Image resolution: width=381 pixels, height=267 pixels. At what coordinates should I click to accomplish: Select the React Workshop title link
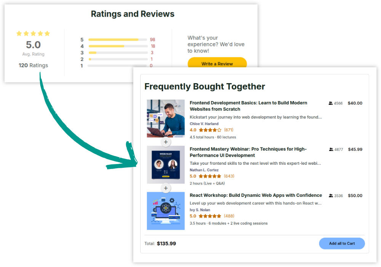tap(256, 195)
